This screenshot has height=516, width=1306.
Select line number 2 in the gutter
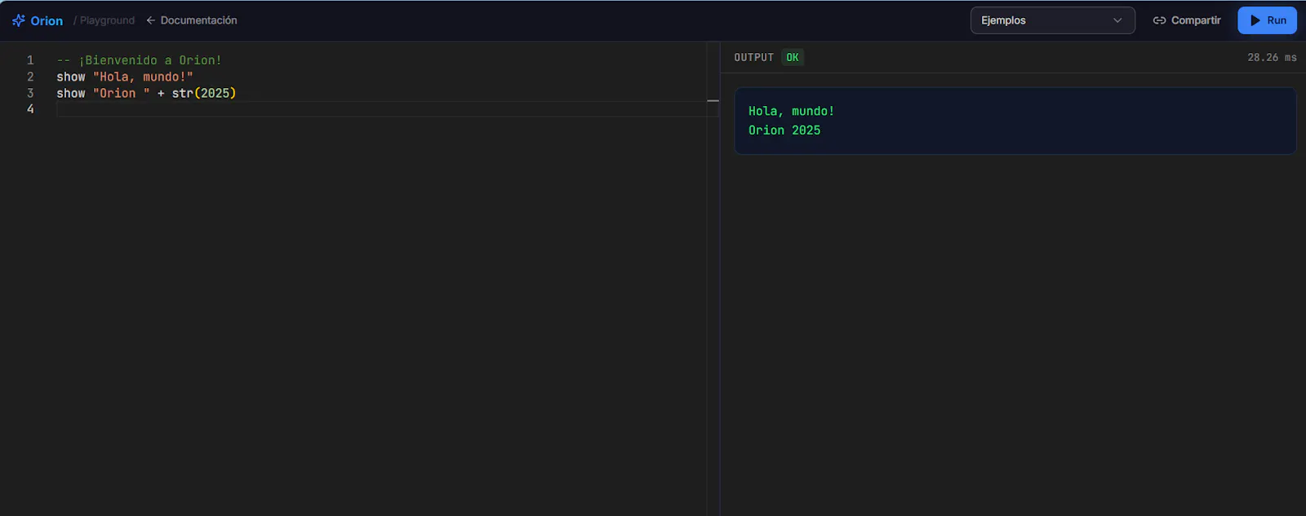30,77
